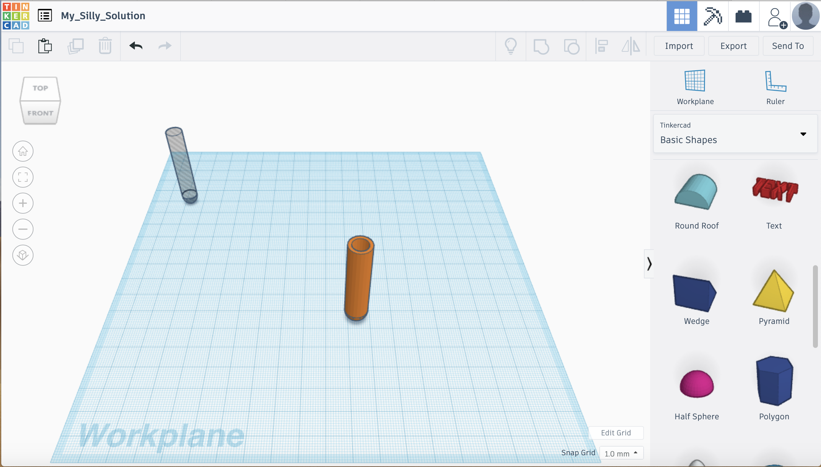
Task: Click the Duplicate and repeat icon
Action: pos(75,46)
